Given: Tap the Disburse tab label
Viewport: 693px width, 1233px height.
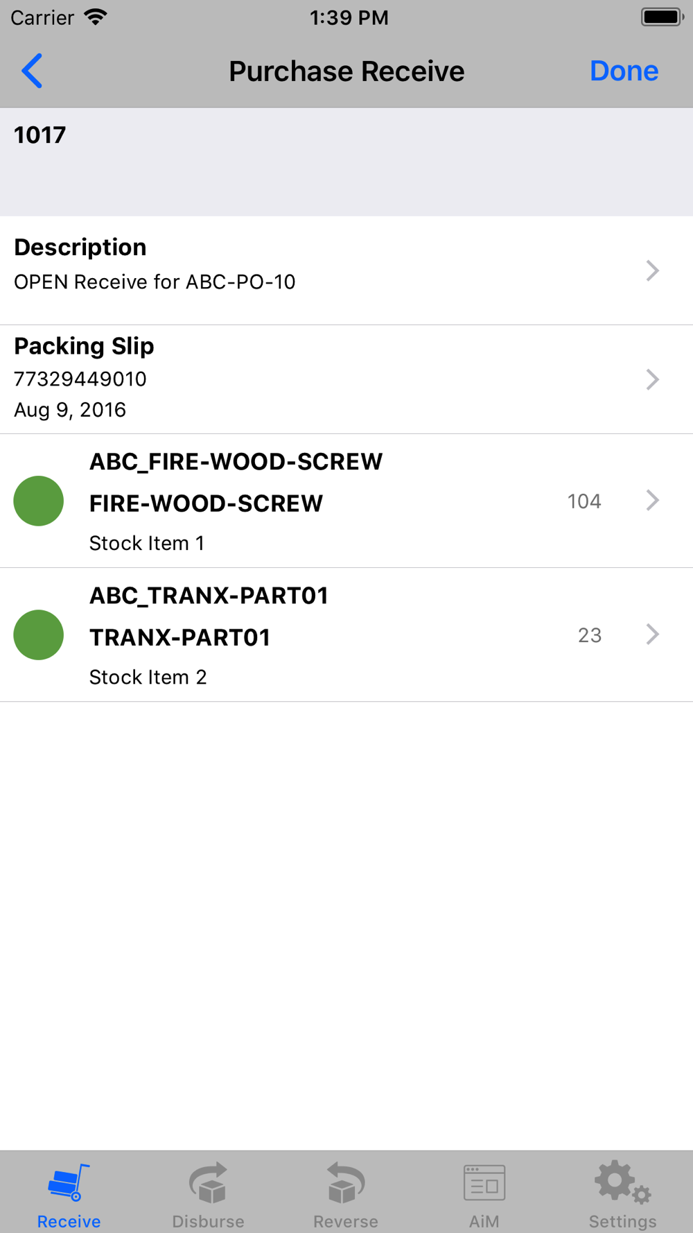Looking at the screenshot, I should click(208, 1221).
